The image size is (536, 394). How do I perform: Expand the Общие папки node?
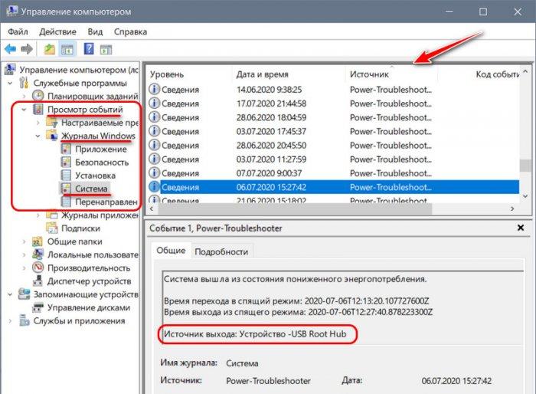click(25, 241)
